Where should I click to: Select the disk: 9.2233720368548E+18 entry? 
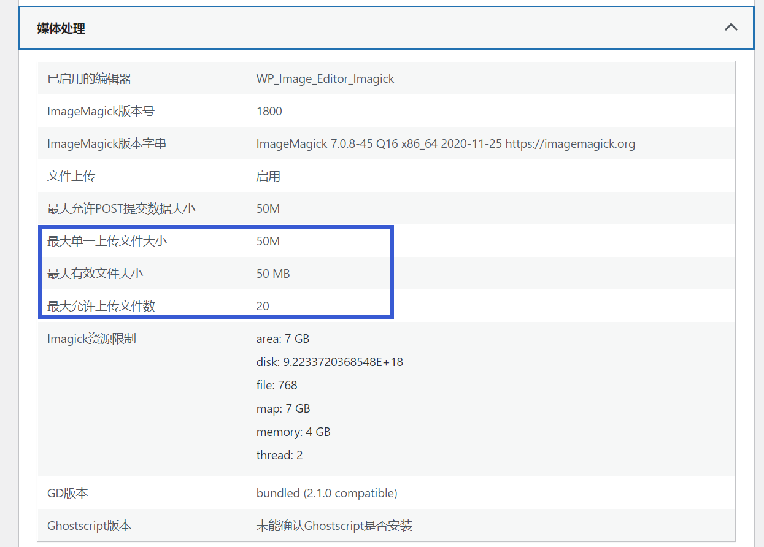point(330,362)
